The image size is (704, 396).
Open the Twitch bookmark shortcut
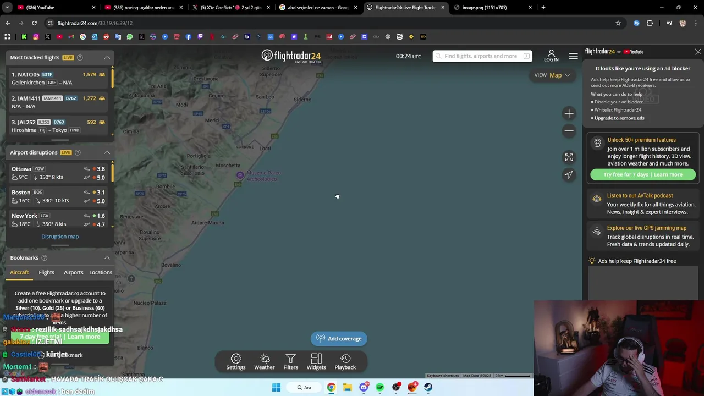[x=200, y=37]
